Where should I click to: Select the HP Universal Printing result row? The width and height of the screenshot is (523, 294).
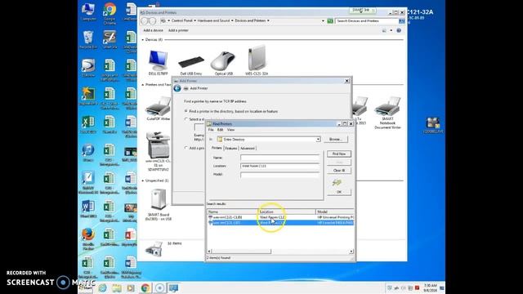(280, 217)
